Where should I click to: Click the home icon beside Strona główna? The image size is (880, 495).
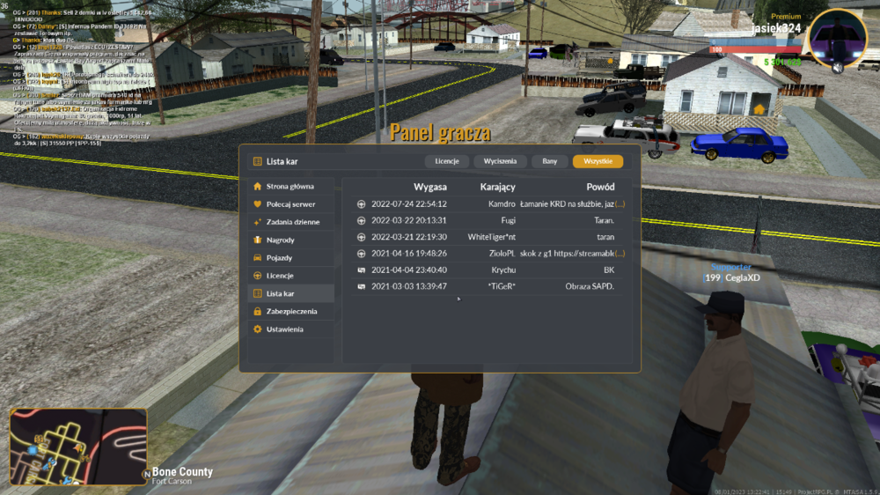coord(258,186)
